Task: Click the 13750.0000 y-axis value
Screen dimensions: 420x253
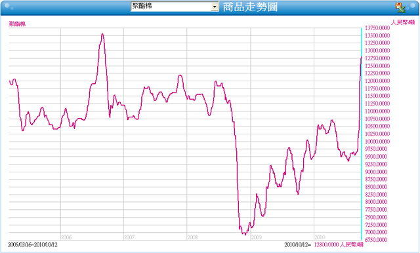Action: pyautogui.click(x=377, y=28)
